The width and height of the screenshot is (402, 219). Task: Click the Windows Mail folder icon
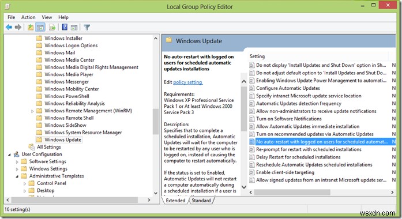click(x=39, y=52)
